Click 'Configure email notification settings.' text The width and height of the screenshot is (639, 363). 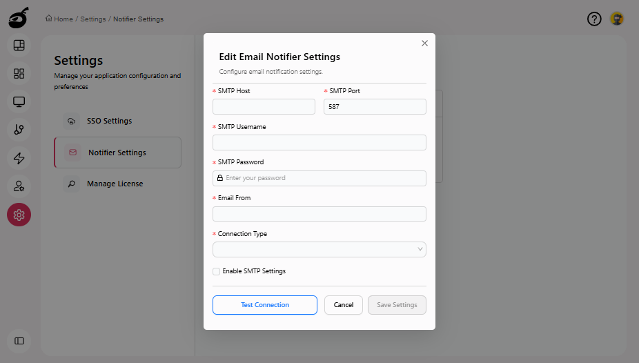point(271,72)
